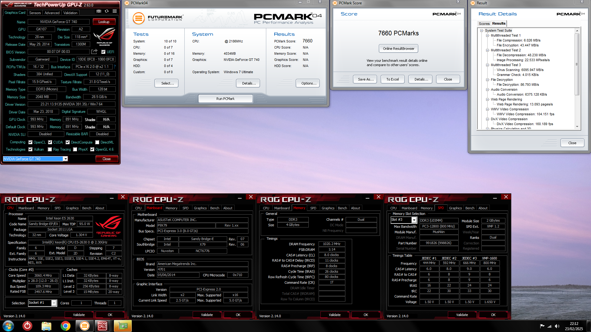This screenshot has width=591, height=332.
Task: Click Details... in PCMark04 System section
Action: pyautogui.click(x=248, y=83)
